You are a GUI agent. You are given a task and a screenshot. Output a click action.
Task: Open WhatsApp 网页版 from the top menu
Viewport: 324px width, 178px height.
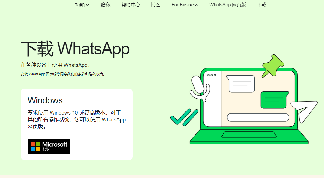coord(228,5)
